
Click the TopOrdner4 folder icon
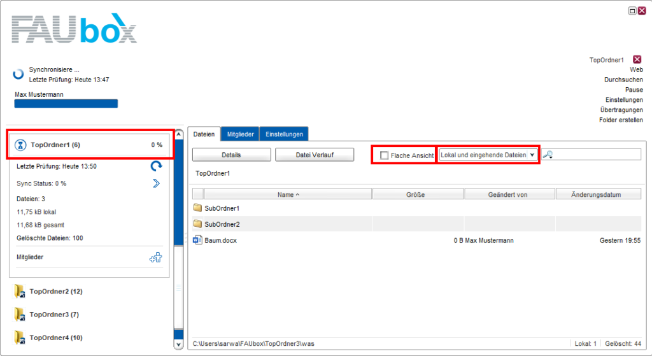[x=20, y=338]
